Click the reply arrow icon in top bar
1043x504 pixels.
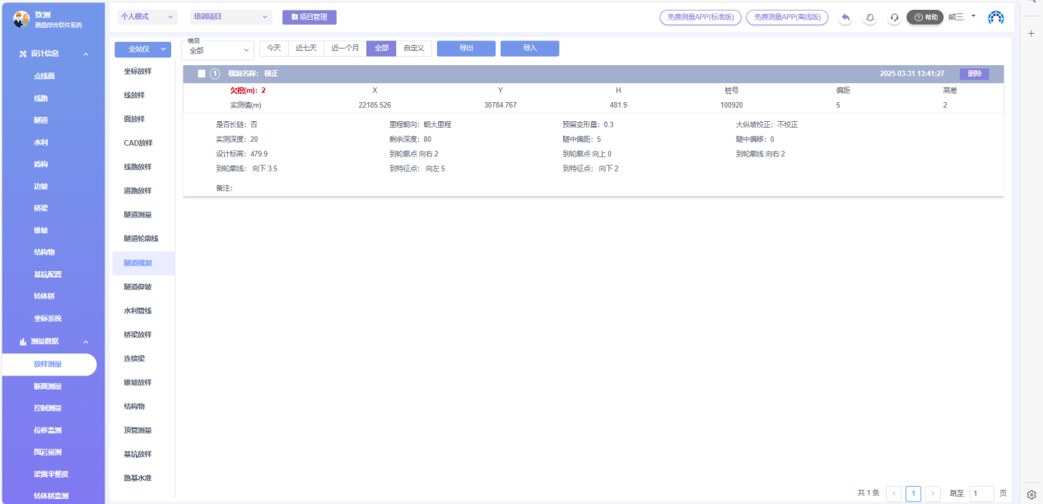[845, 17]
